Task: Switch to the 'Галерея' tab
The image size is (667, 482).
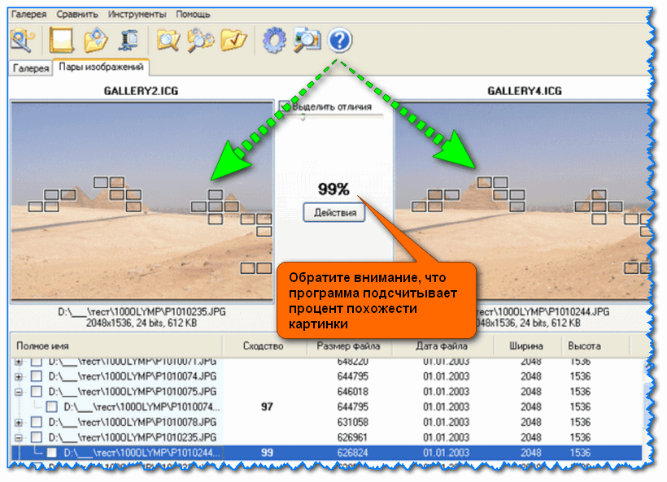Action: (x=29, y=69)
